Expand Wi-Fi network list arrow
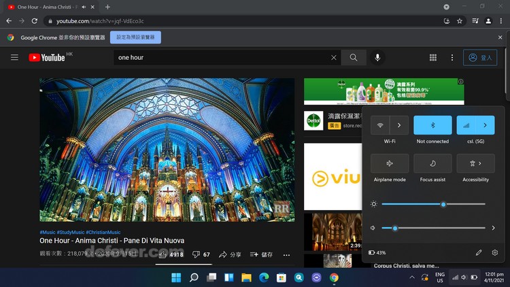 click(400, 125)
